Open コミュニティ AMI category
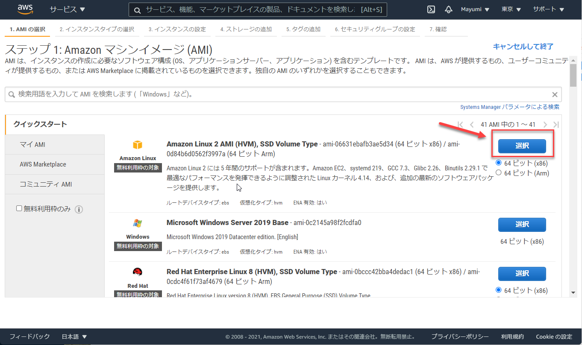 coord(55,184)
